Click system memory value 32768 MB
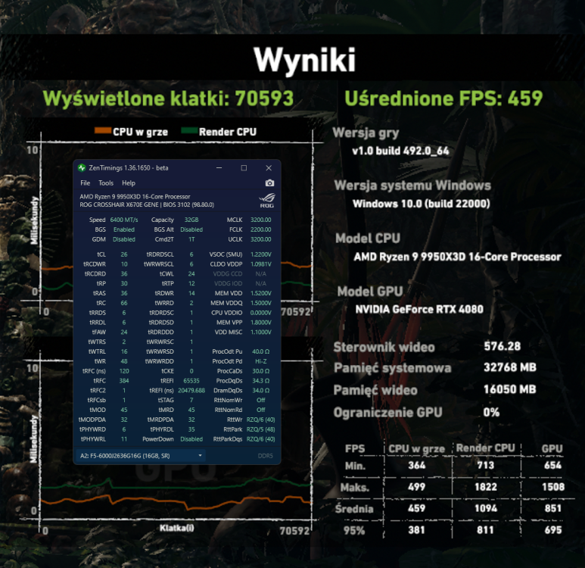The height and width of the screenshot is (568, 585). pos(510,367)
